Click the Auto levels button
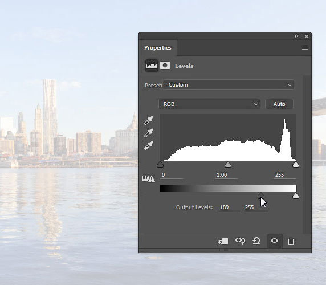Image resolution: width=326 pixels, height=285 pixels. (x=279, y=104)
